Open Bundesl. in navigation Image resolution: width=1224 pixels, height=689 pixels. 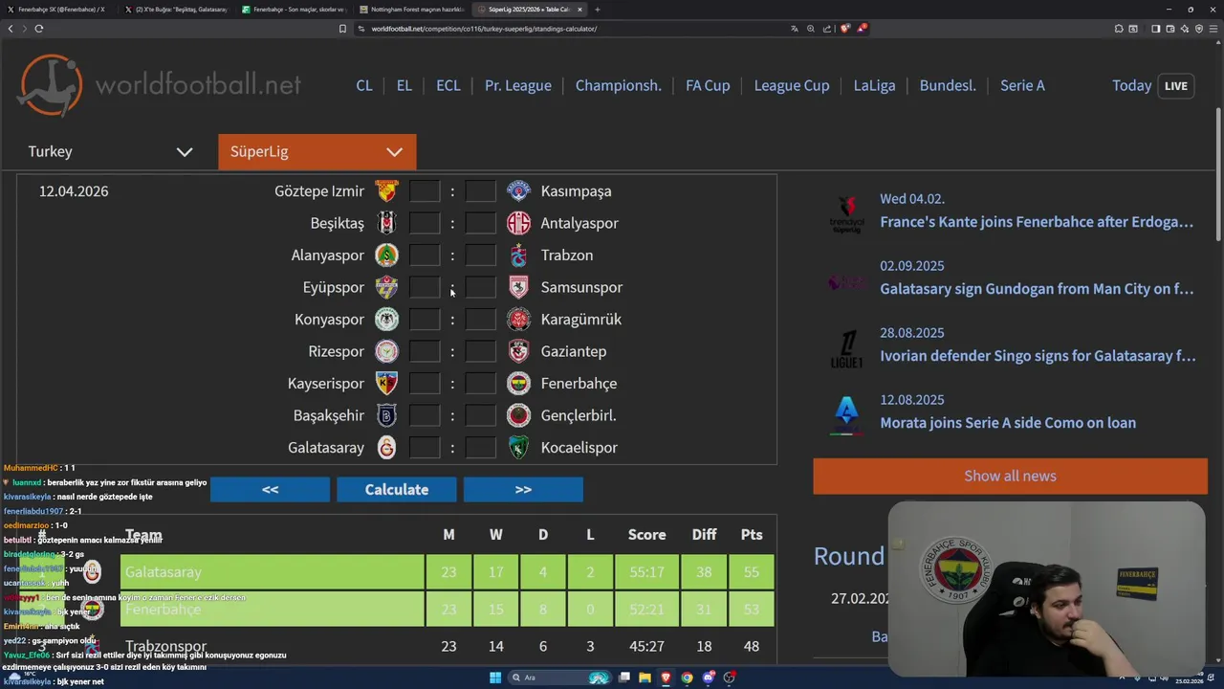pos(948,85)
